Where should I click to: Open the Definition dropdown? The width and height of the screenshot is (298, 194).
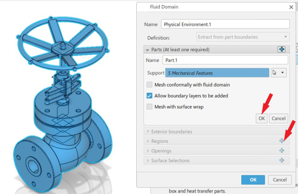(243, 37)
